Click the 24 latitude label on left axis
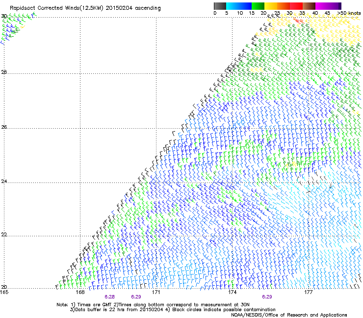The width and height of the screenshot is (363, 318). [x=4, y=182]
